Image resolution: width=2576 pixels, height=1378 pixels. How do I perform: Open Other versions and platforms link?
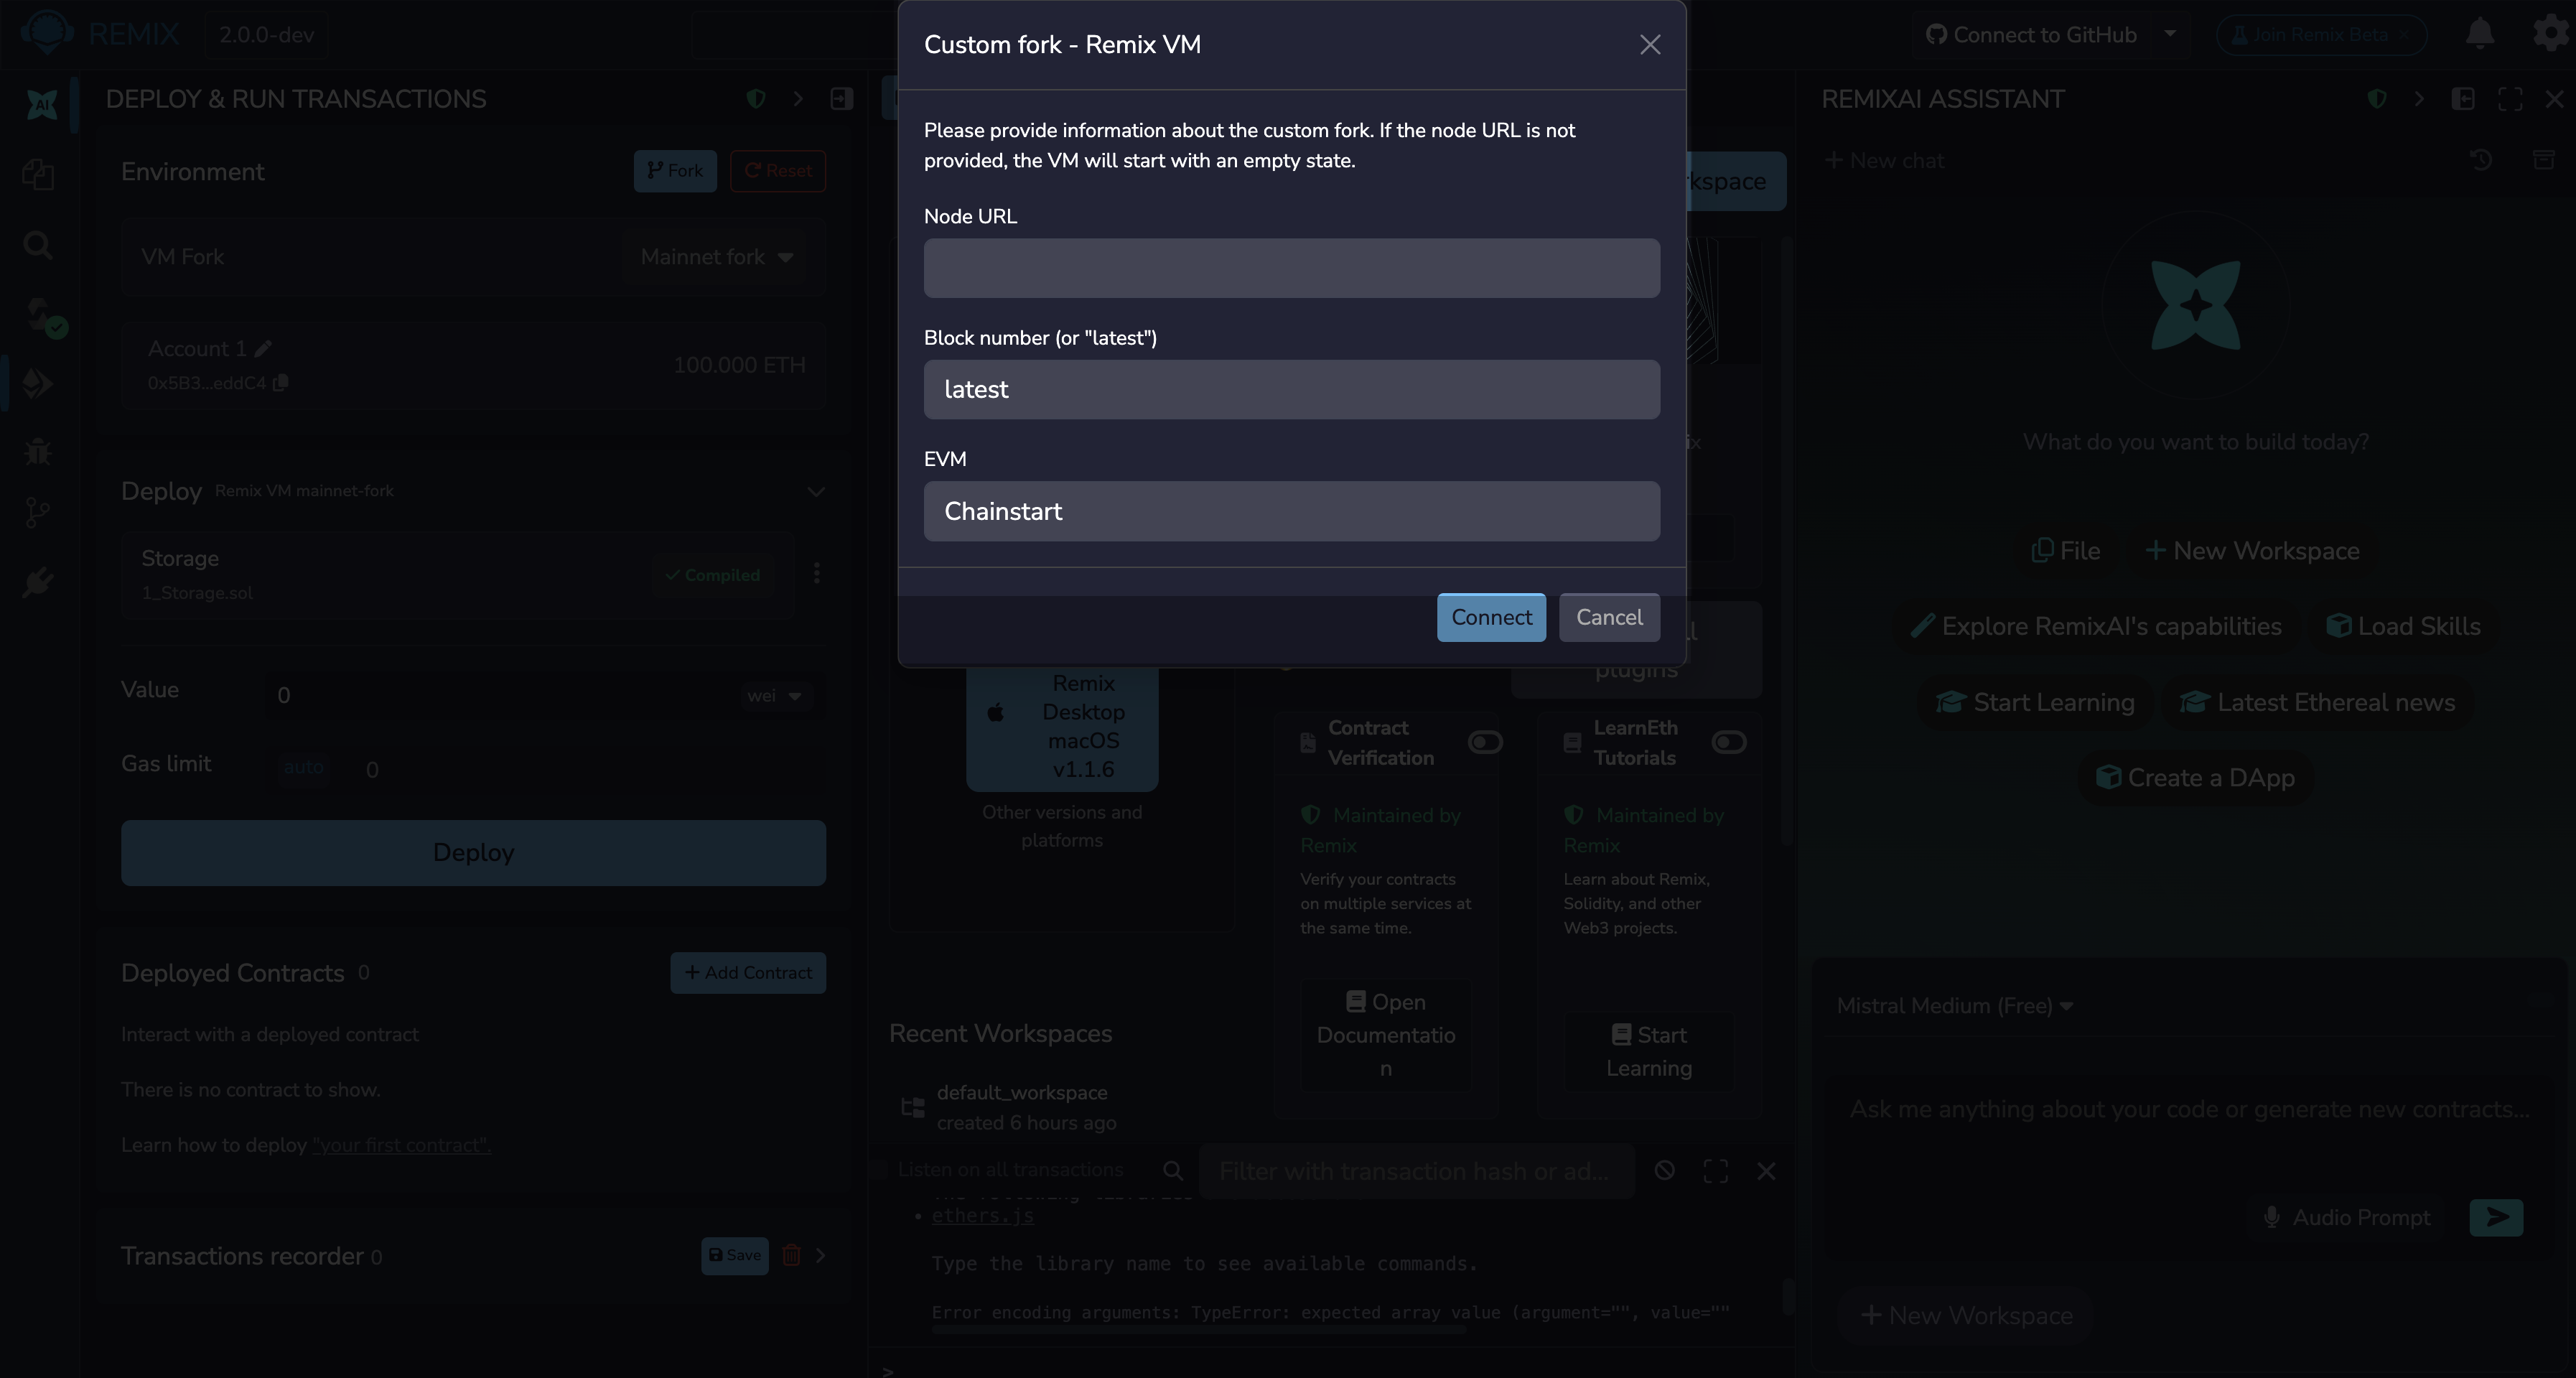[x=1062, y=826]
